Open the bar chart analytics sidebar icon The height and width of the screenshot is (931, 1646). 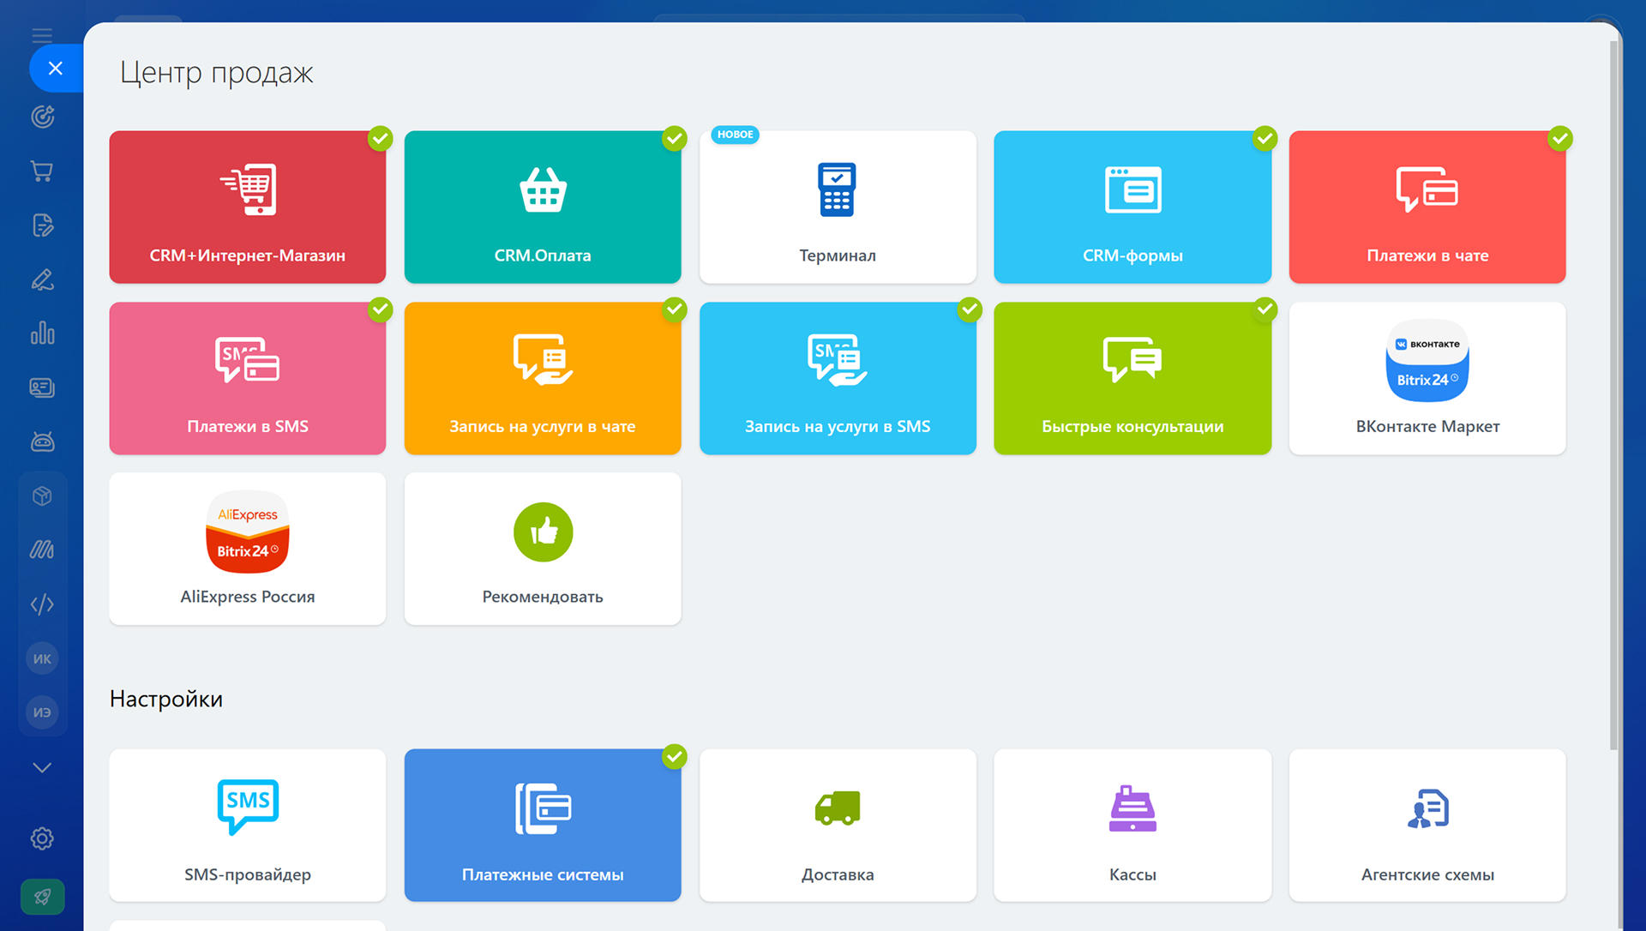pos(42,333)
